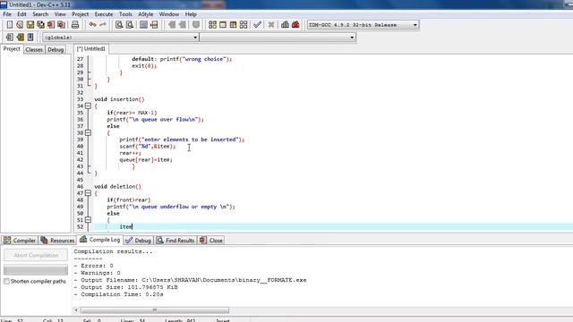Open Find with the magnifier icon
Viewport: 573px width, 322px height.
pos(119,25)
